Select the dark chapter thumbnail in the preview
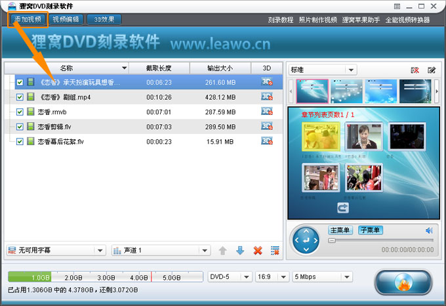Viewport: 446px width, 306px height. click(407, 137)
